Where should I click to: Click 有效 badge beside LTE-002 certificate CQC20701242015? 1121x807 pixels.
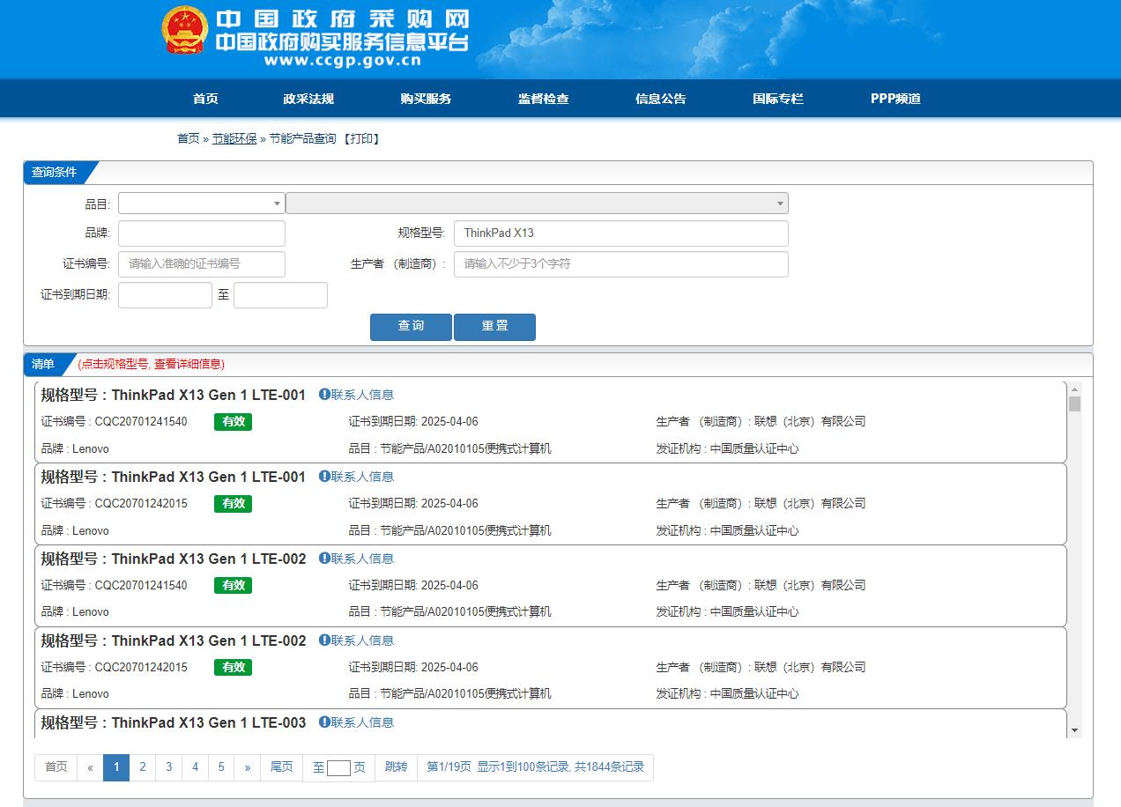click(233, 668)
